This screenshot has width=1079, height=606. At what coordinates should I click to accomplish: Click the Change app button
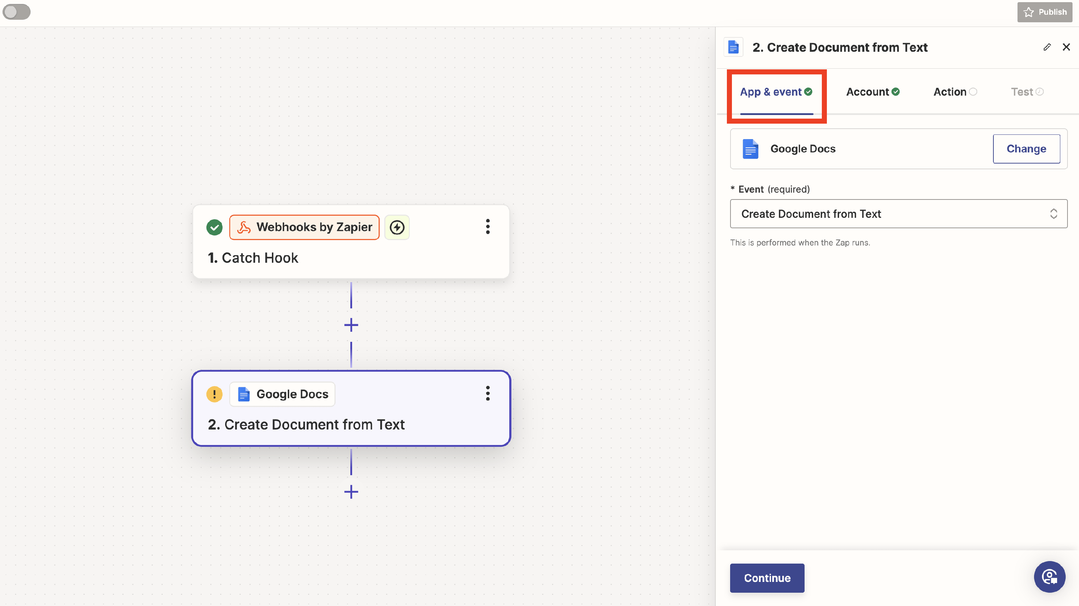coord(1026,149)
